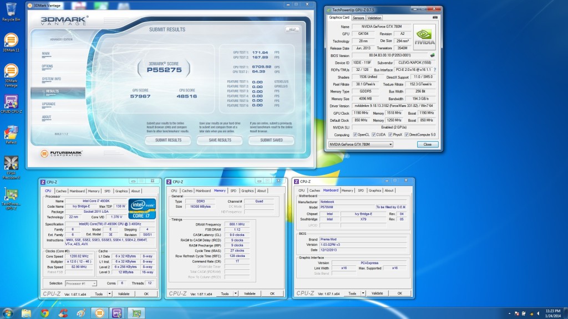Open About section in 3DMark Vantage
The image size is (568, 319).
click(47, 117)
